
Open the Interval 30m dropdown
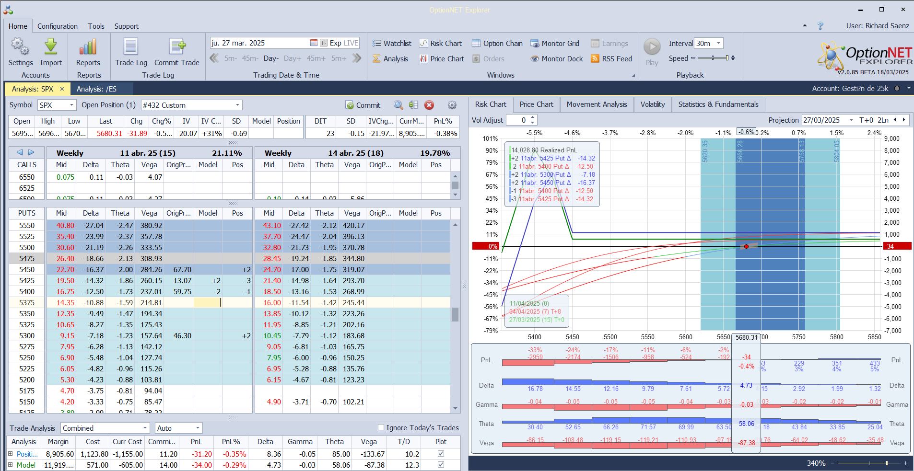(x=718, y=43)
